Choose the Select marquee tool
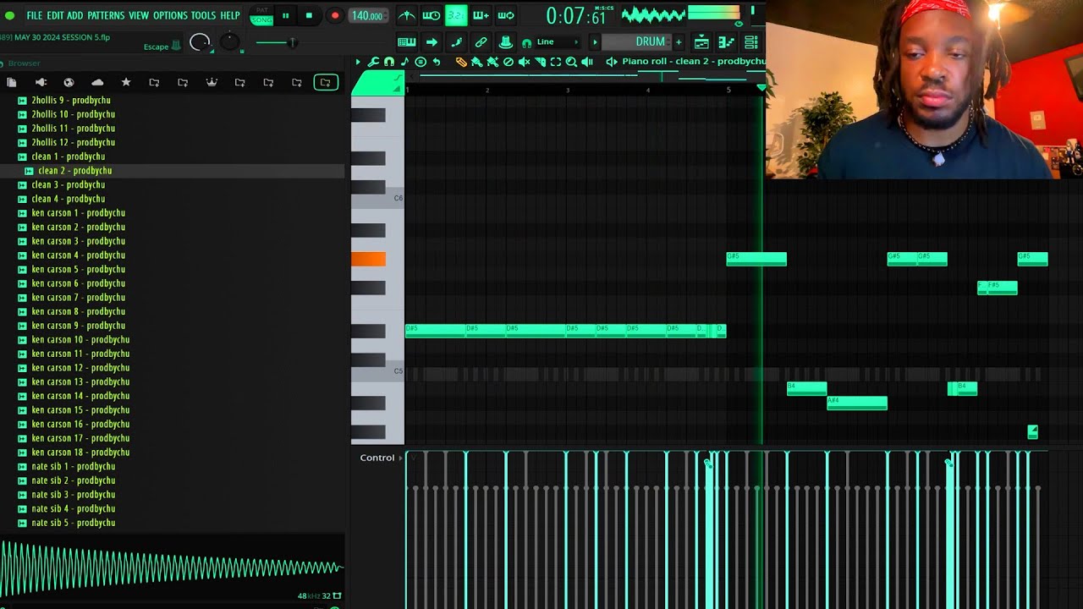 click(x=556, y=62)
